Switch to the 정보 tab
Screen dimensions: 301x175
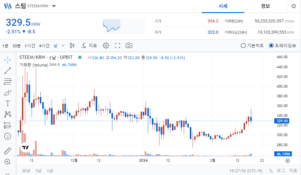tap(265, 6)
